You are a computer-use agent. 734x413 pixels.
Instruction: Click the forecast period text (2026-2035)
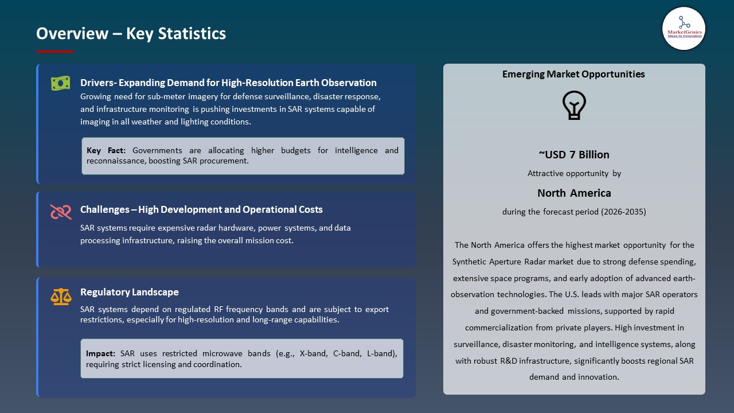point(574,212)
